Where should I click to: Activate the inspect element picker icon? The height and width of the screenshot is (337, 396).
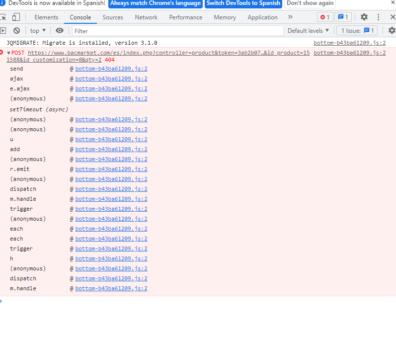(x=3, y=17)
